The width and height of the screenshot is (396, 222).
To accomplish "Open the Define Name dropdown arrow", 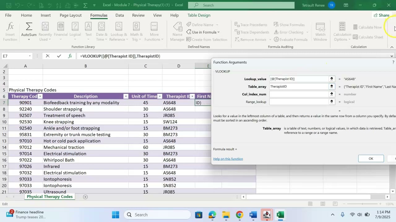I will (217, 25).
